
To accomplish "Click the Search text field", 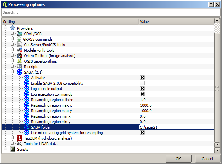I will [x=111, y=12].
